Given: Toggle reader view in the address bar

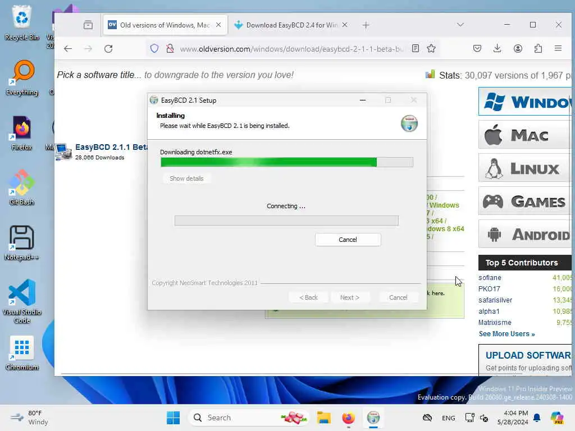Looking at the screenshot, I should click(x=415, y=48).
